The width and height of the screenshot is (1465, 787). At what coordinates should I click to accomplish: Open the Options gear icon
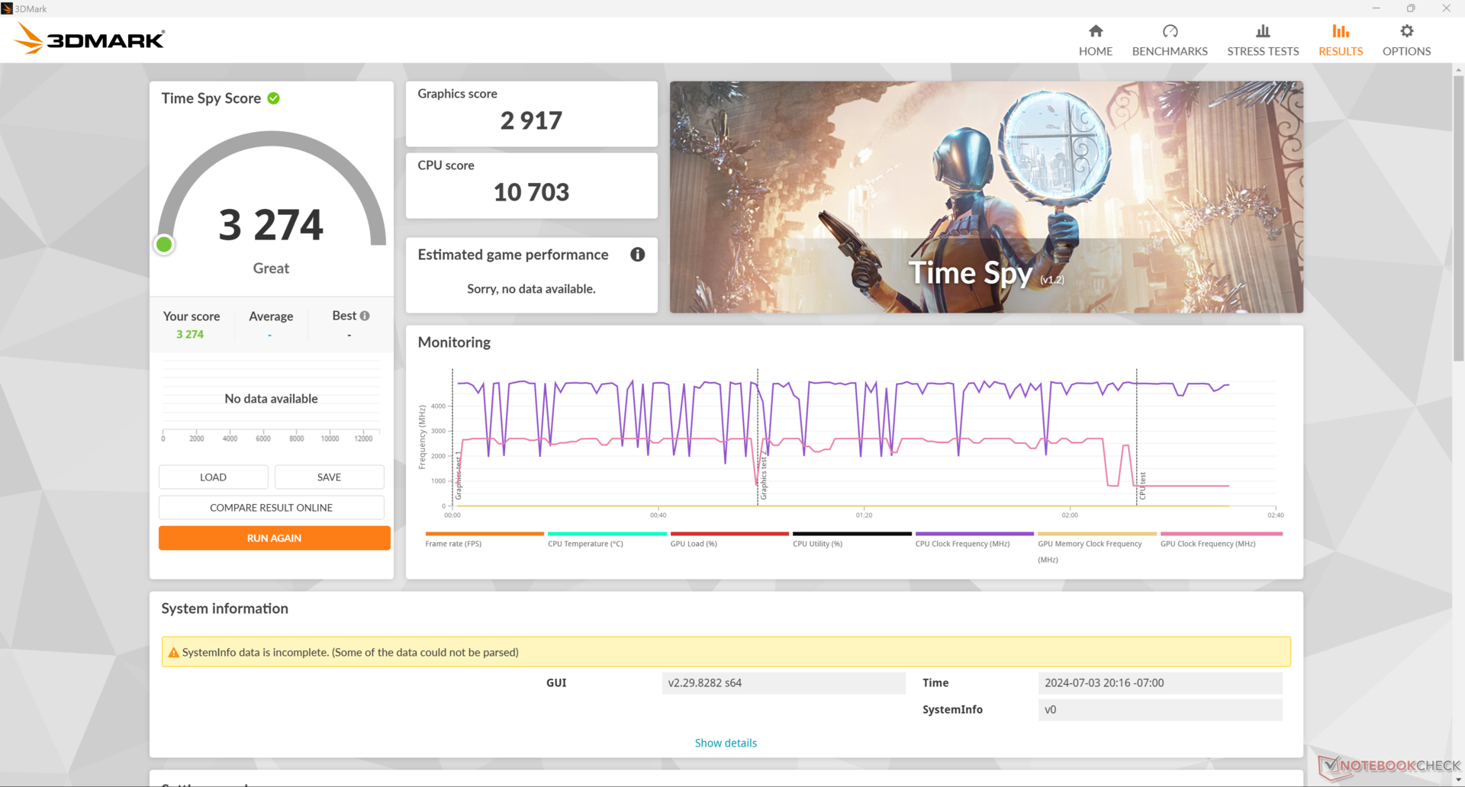(1406, 31)
